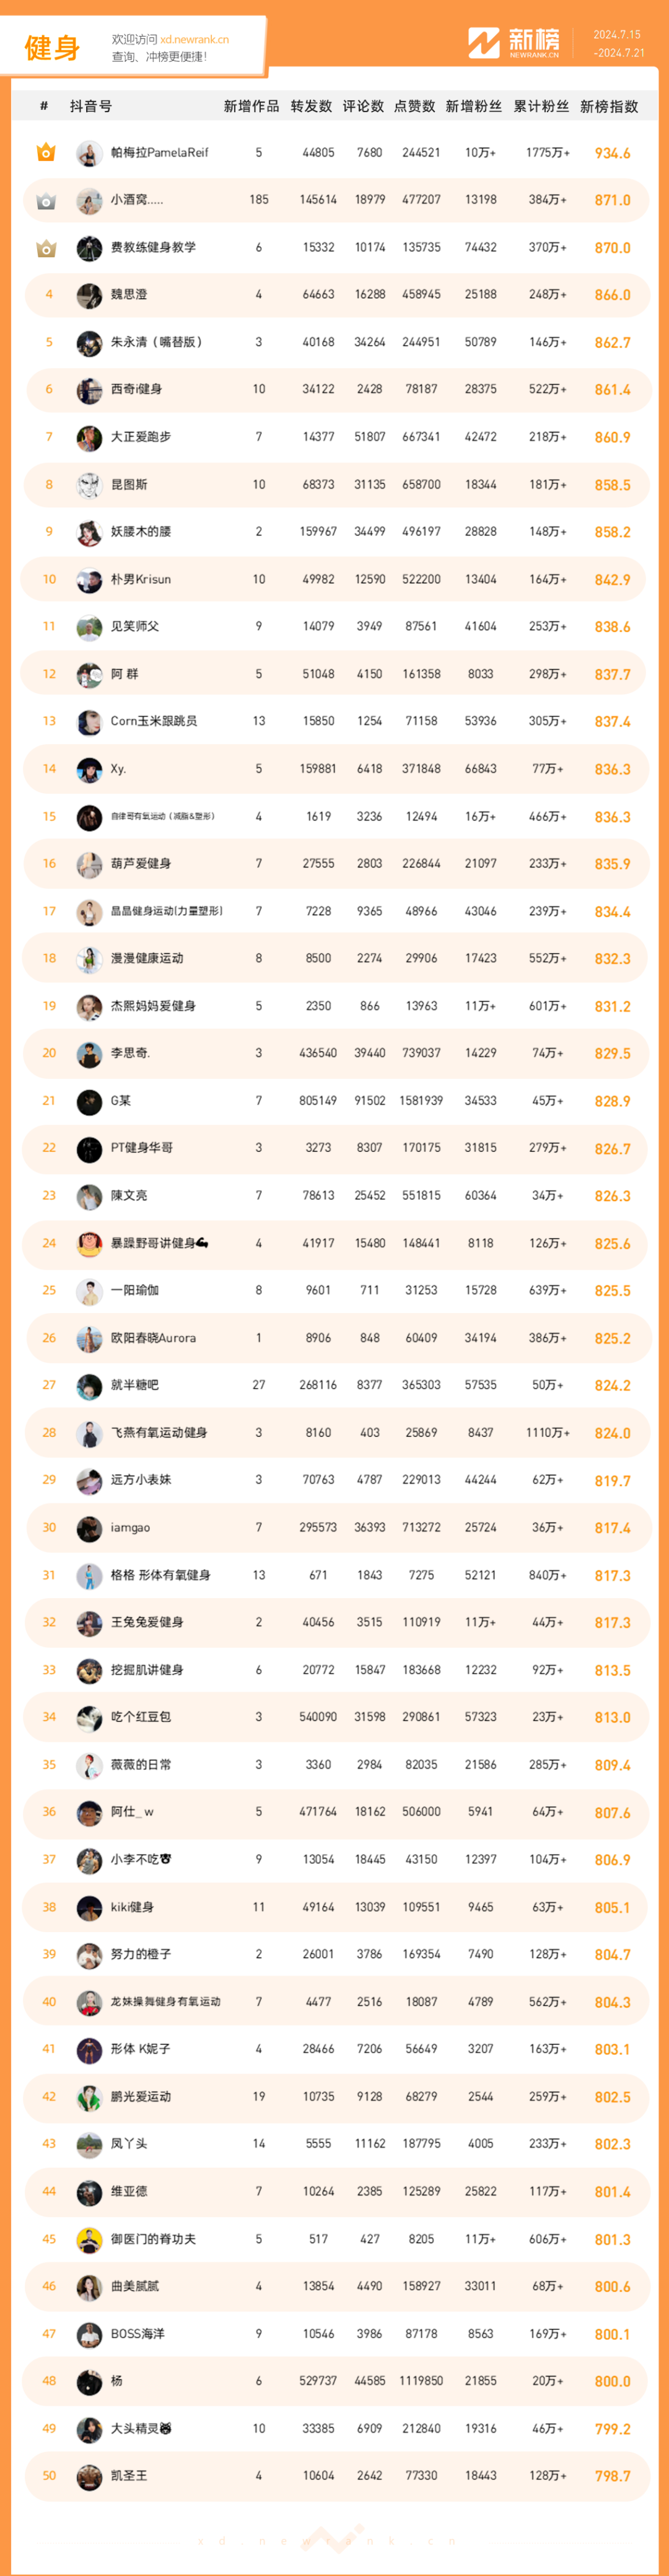Open 昆图斯 sketch-style avatar
The height and width of the screenshot is (2576, 669).
89,485
